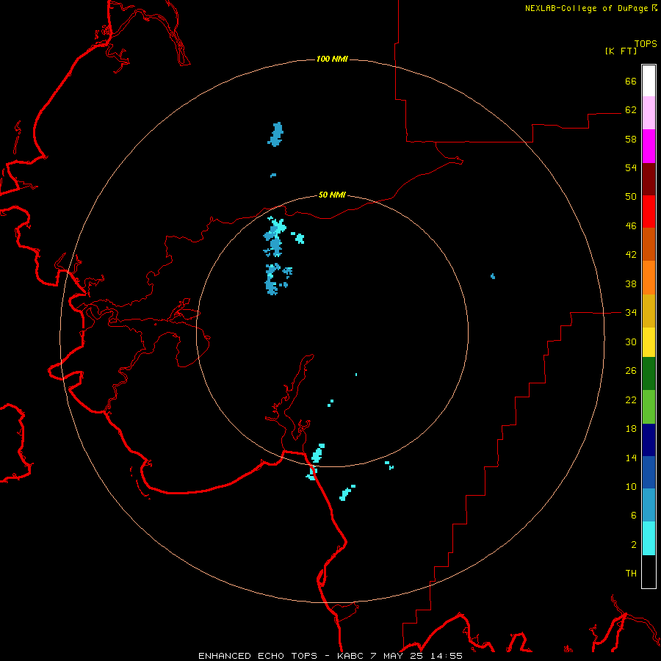661x661 pixels.
Task: Click the "38" legend value
Action: [x=631, y=283]
